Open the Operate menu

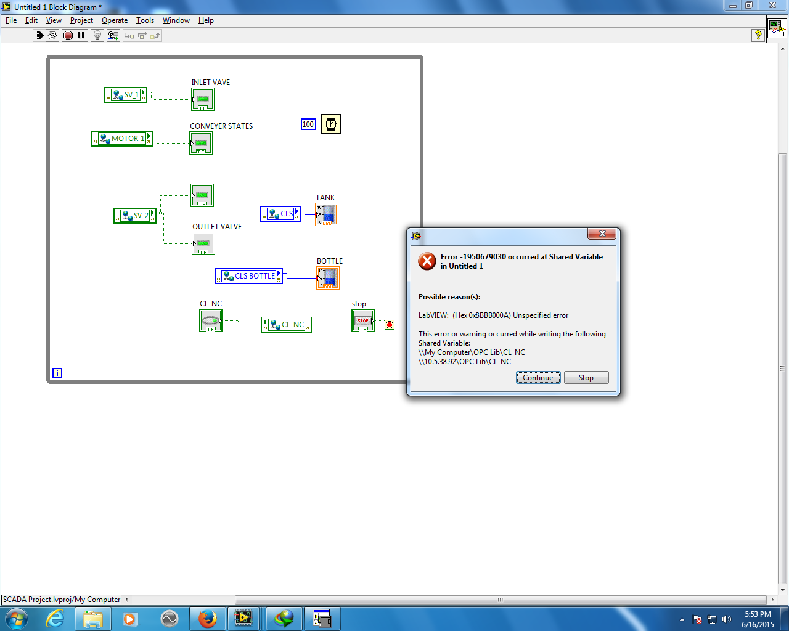point(115,20)
